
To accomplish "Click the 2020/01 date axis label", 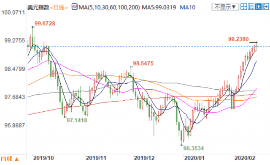I will (x=194, y=158).
